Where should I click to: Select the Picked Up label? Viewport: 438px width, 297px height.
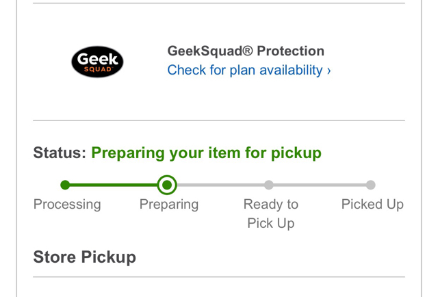[372, 204]
